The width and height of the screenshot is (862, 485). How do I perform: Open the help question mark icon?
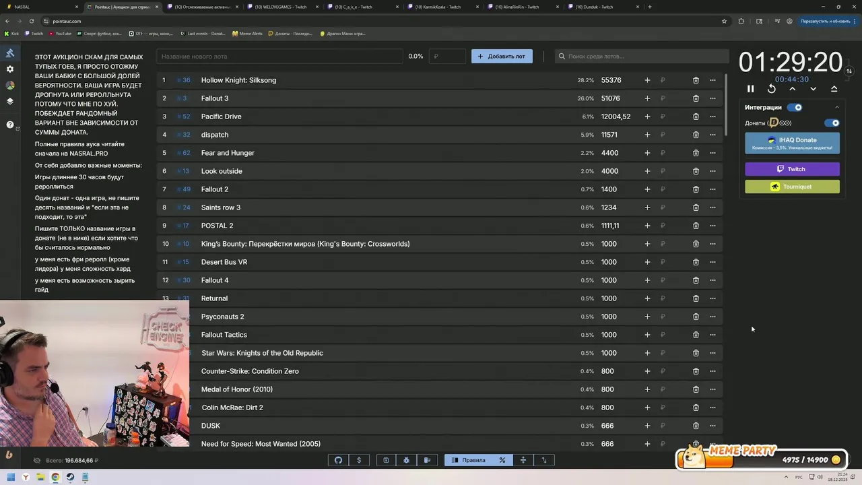pos(10,125)
